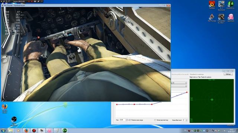
Task: Select the top-right red curve point
Action: coord(187,92)
